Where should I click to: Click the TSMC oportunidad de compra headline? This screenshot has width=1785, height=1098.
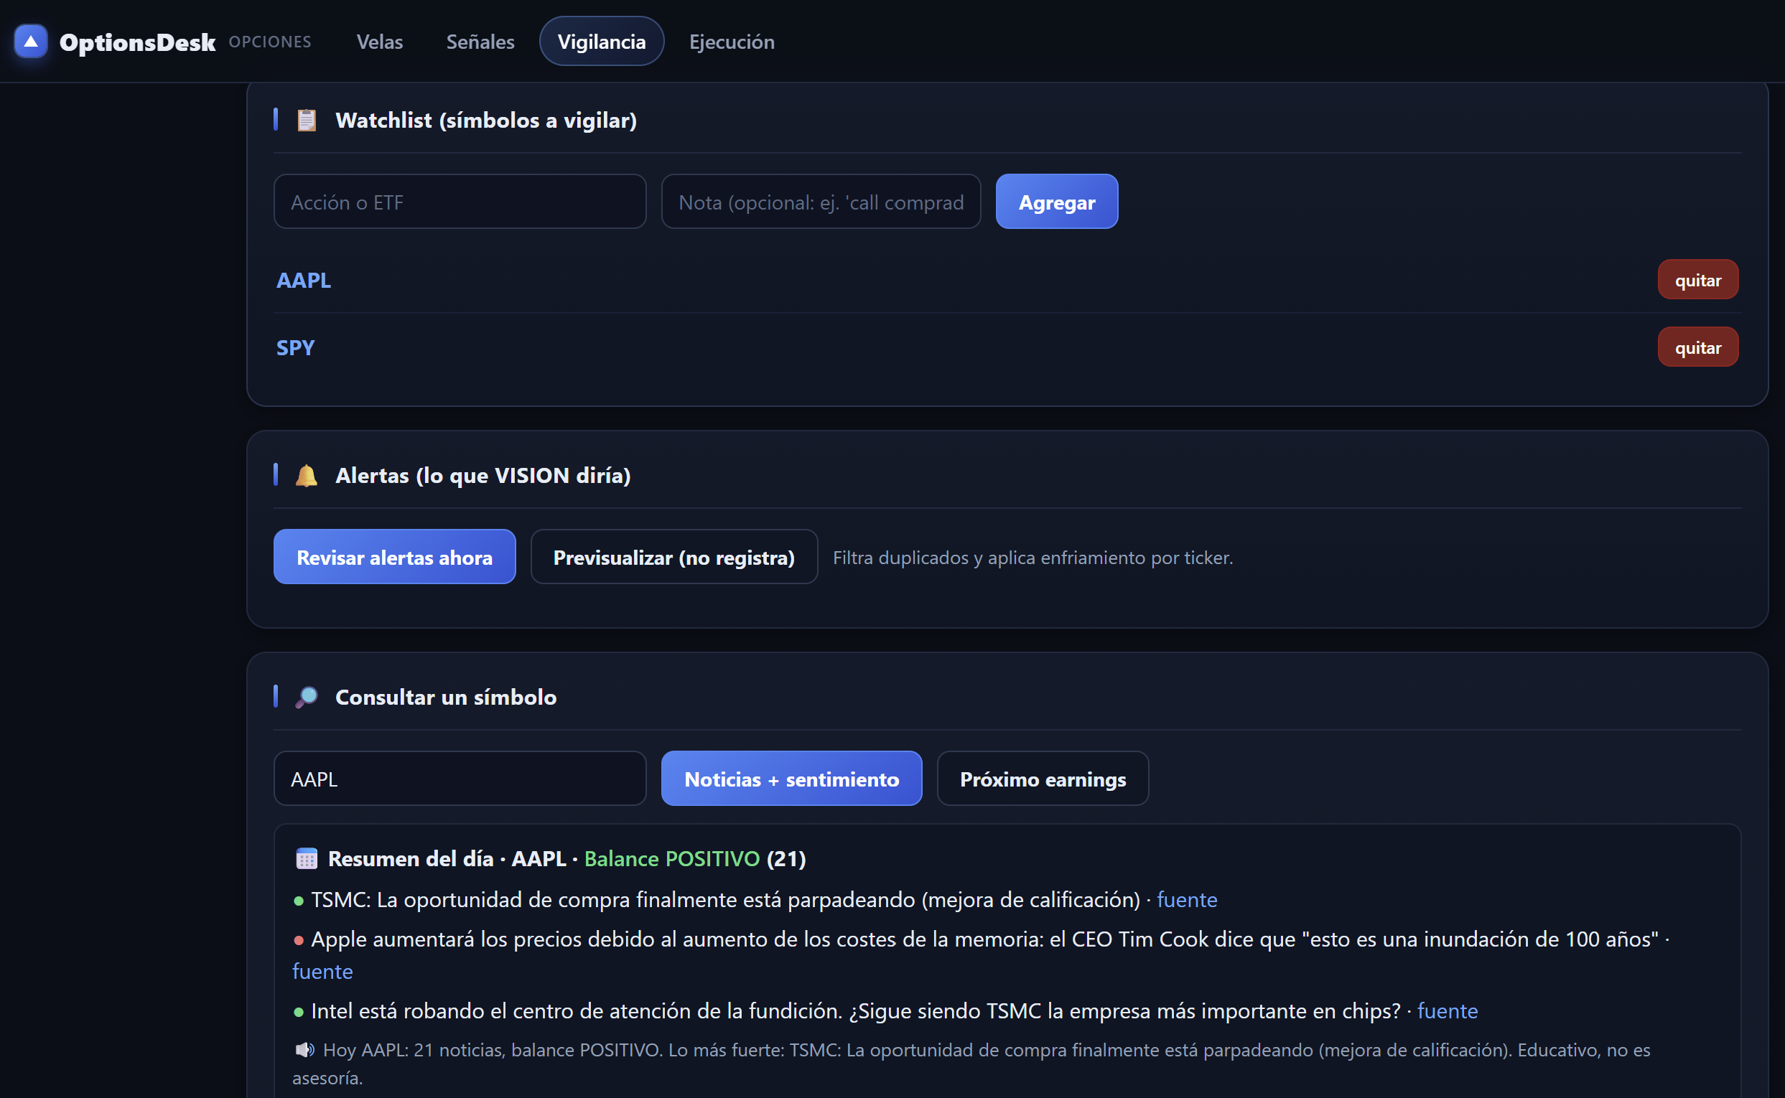point(725,900)
